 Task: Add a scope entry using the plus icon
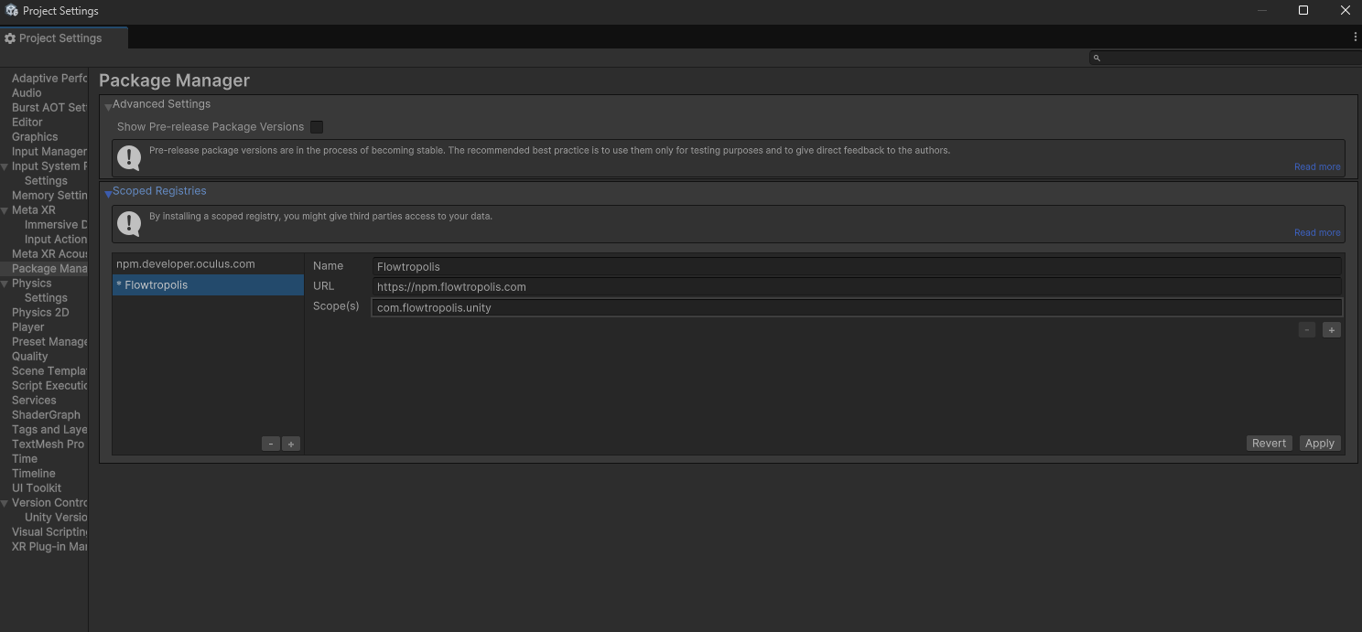tap(1332, 329)
